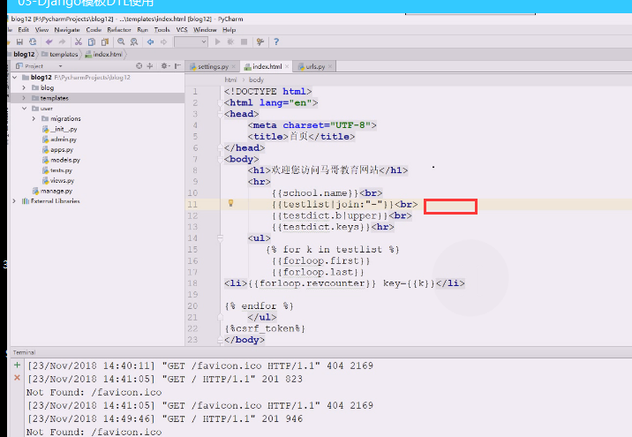Navigate back with the blue arrow
The image size is (632, 437).
click(150, 41)
